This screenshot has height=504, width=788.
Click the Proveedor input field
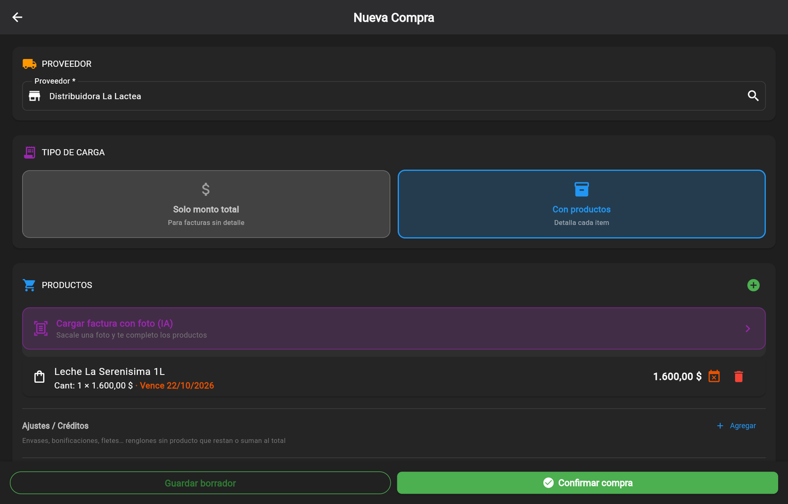[394, 96]
